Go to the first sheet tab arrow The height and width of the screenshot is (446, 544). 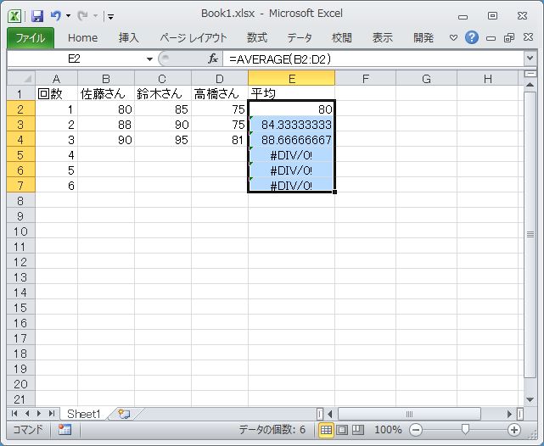(x=14, y=413)
